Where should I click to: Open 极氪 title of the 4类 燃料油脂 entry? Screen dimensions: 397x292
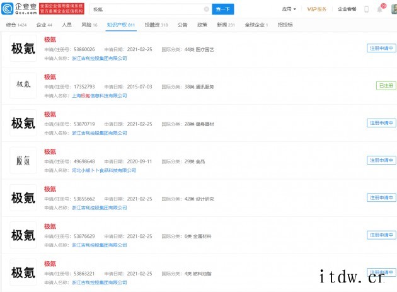coord(50,264)
